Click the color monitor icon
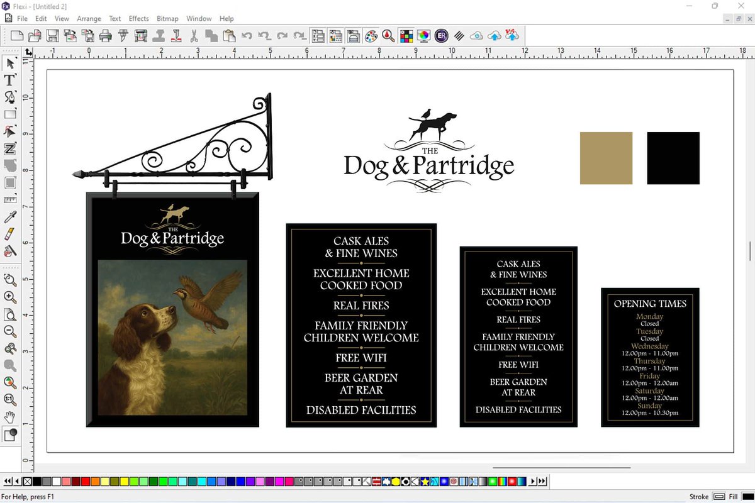The width and height of the screenshot is (755, 503). point(423,36)
